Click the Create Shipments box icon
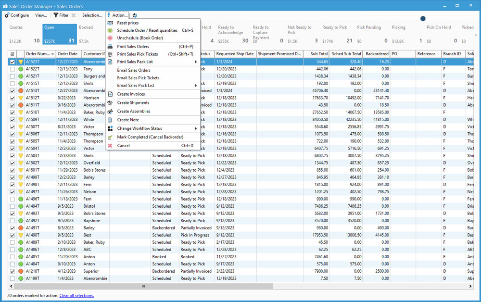This screenshot has width=481, height=302. (x=110, y=103)
